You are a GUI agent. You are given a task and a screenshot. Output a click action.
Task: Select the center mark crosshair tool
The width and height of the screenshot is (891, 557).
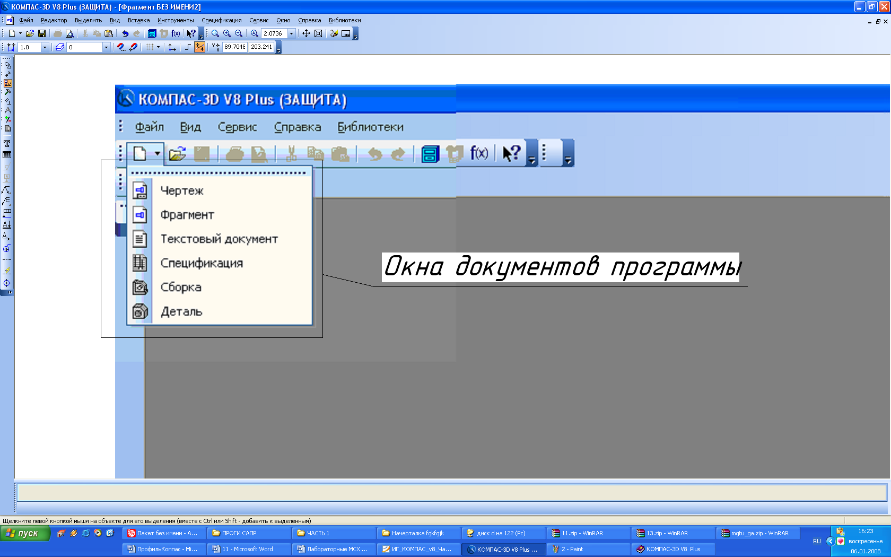(7, 283)
